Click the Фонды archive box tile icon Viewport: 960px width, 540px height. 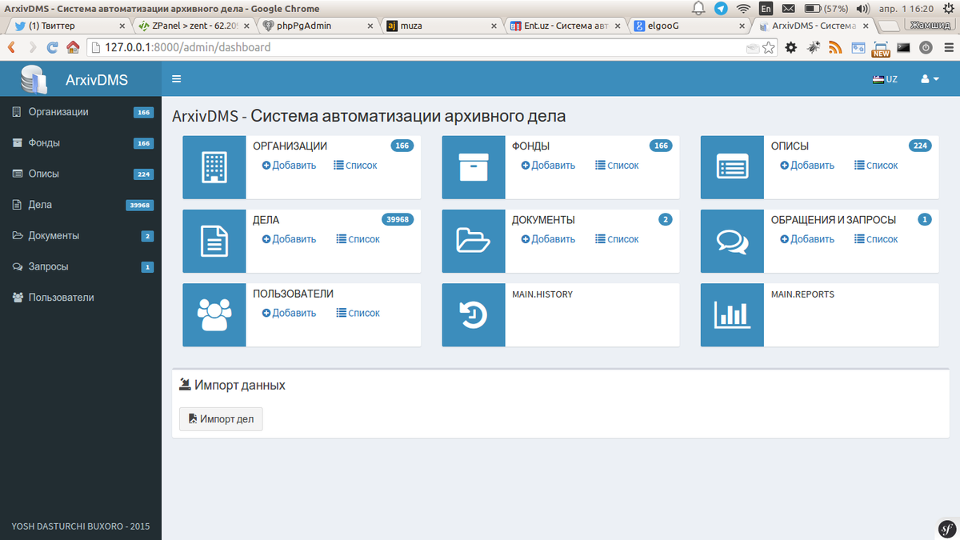pyautogui.click(x=473, y=167)
